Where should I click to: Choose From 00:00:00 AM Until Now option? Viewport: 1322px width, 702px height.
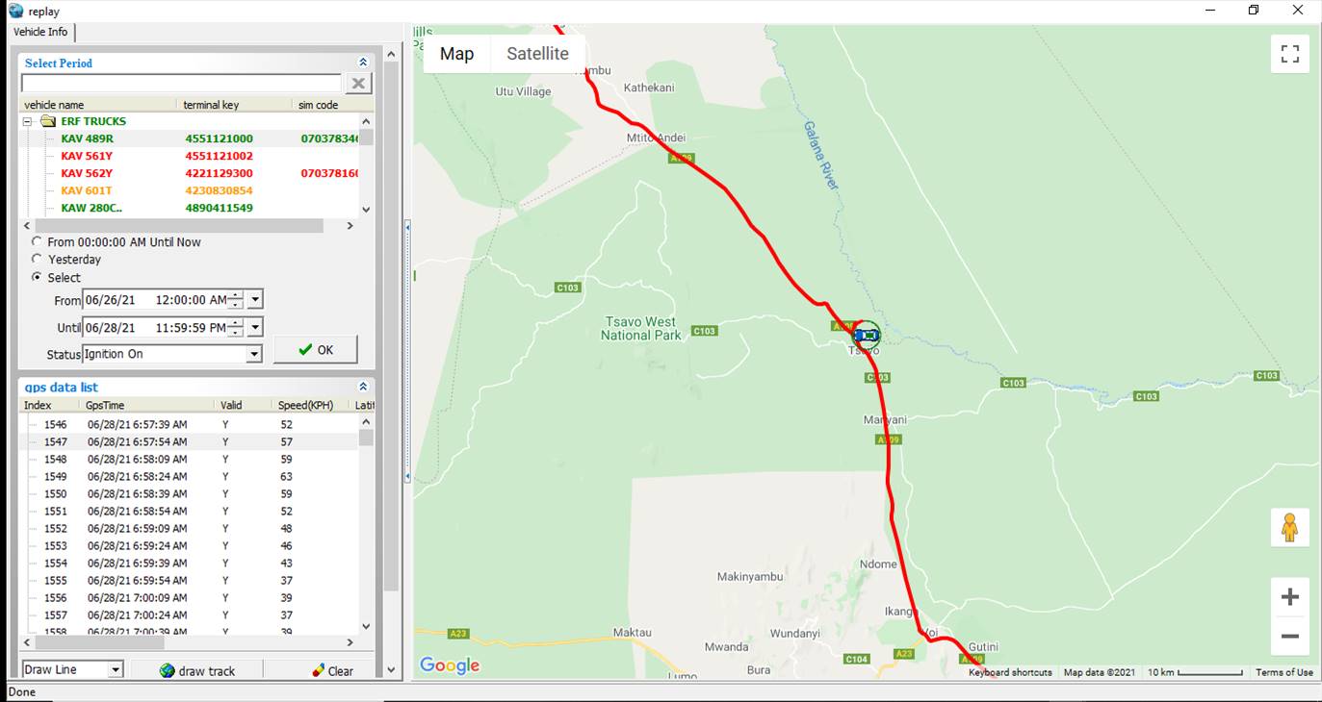point(37,241)
